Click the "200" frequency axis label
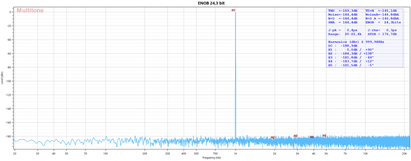The width and height of the screenshot is (411, 161). point(144,153)
